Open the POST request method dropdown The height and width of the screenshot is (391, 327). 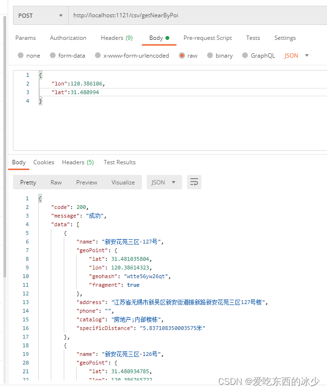pos(40,15)
